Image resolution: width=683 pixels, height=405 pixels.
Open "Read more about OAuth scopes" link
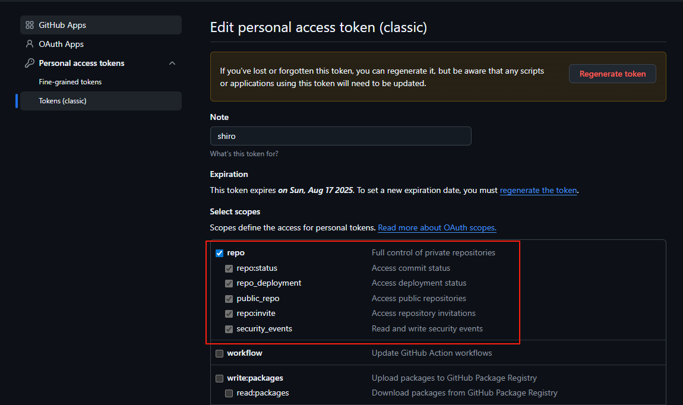437,227
